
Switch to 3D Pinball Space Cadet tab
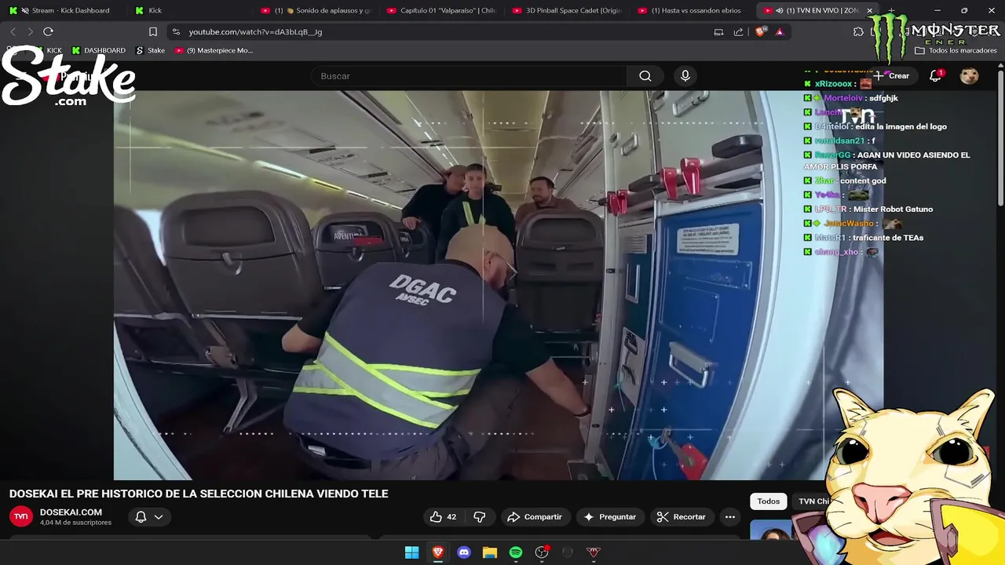568,10
